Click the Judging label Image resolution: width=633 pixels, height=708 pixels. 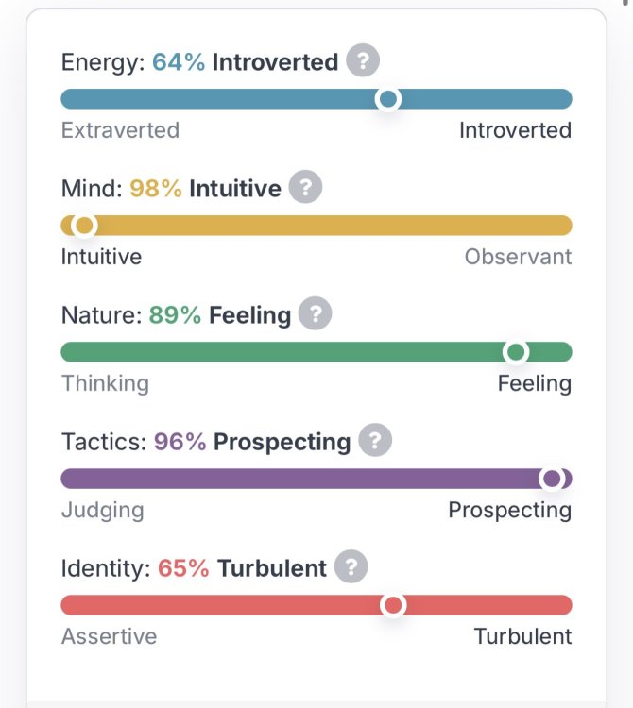(x=103, y=511)
